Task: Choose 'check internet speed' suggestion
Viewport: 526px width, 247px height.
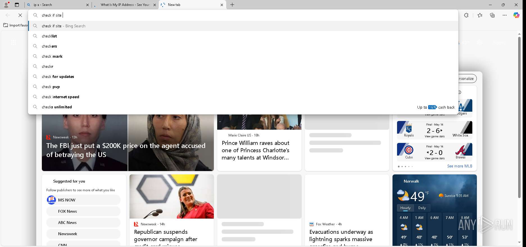Action: click(x=243, y=97)
